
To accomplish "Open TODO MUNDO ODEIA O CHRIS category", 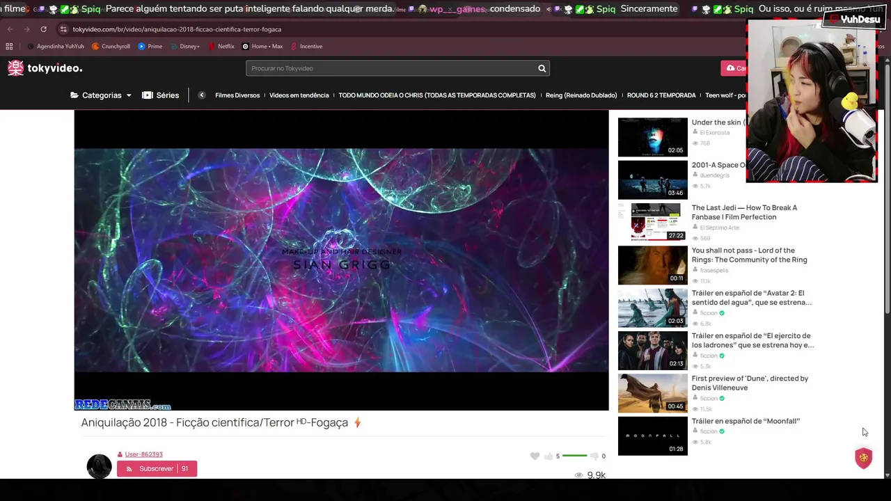I will [437, 95].
